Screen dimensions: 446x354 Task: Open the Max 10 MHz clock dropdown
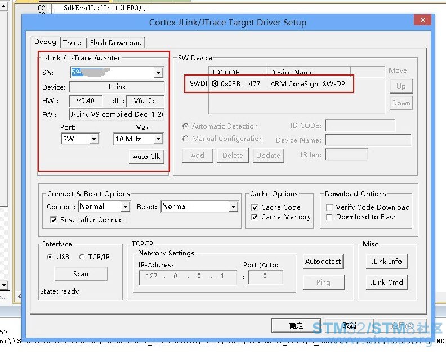(x=158, y=139)
